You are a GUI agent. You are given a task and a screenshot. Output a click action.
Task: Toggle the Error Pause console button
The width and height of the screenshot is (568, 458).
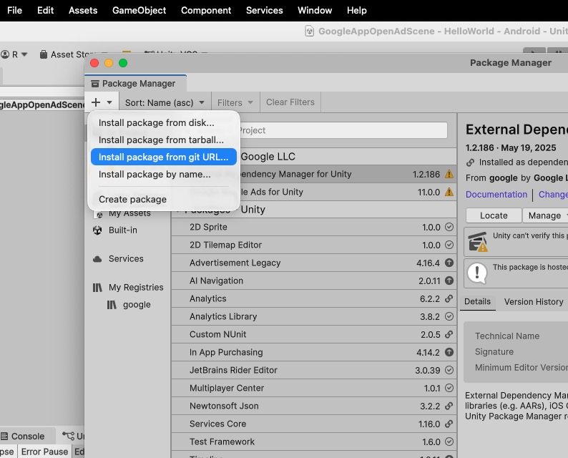point(44,452)
